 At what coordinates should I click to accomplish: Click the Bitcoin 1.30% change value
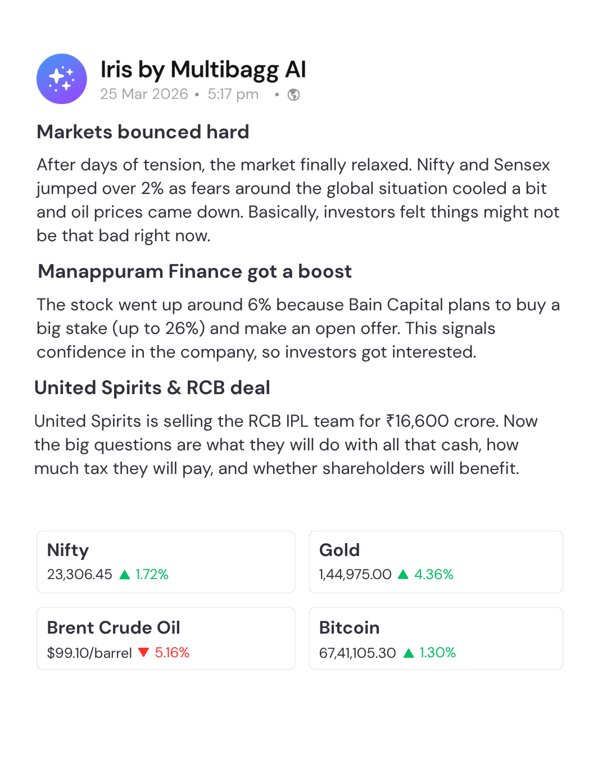[x=437, y=653]
